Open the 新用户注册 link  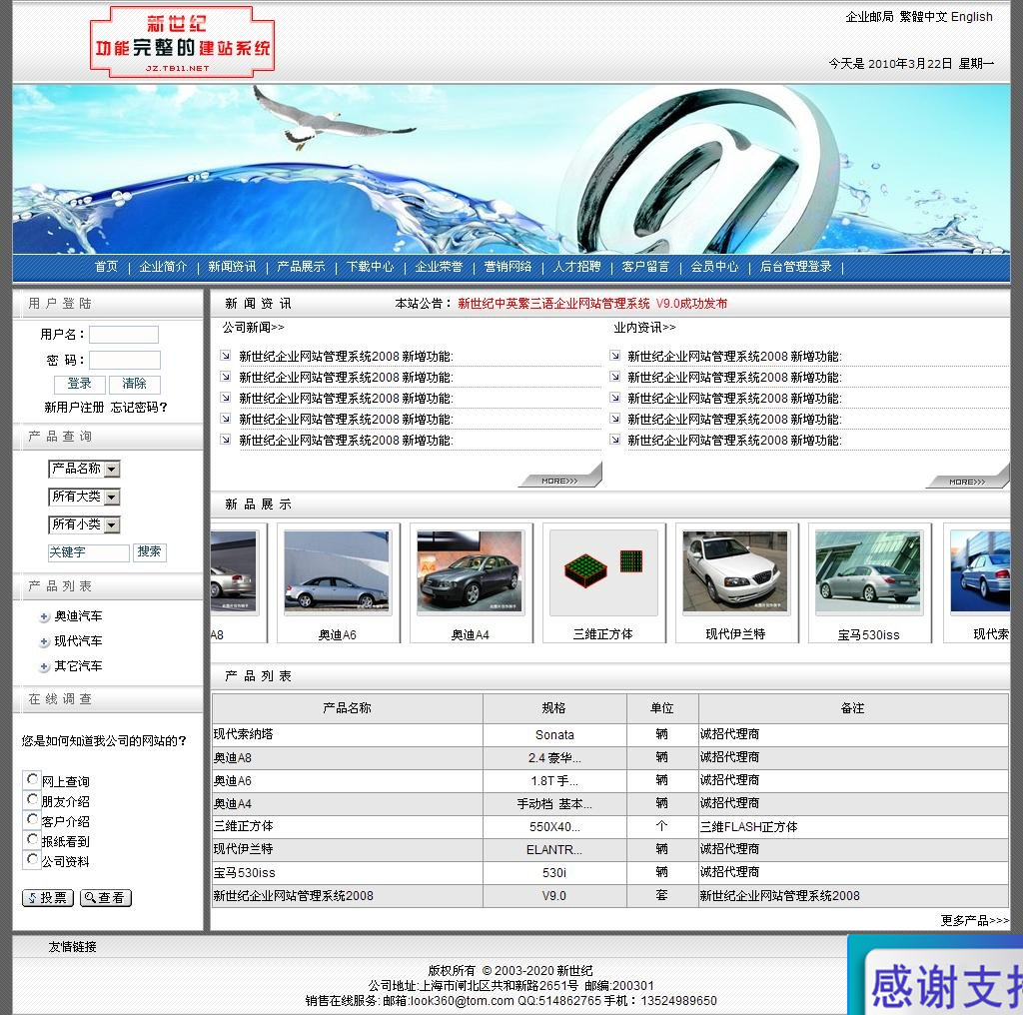point(74,408)
